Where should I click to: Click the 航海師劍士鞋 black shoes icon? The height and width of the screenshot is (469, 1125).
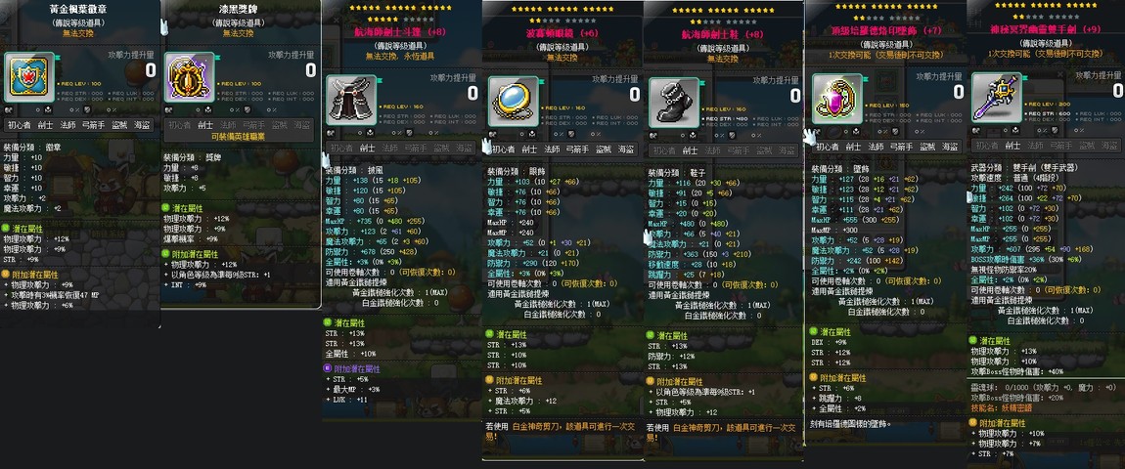pyautogui.click(x=673, y=102)
